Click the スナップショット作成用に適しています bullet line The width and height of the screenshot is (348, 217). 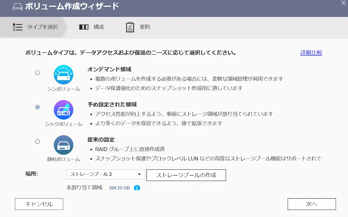(x=169, y=88)
